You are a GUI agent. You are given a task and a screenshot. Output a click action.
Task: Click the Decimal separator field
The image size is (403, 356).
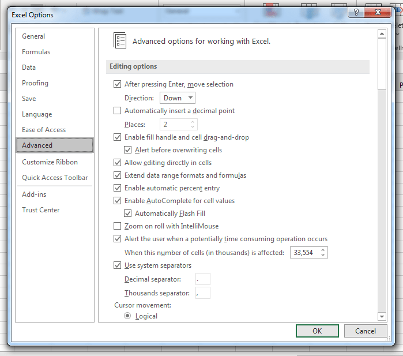pos(203,279)
